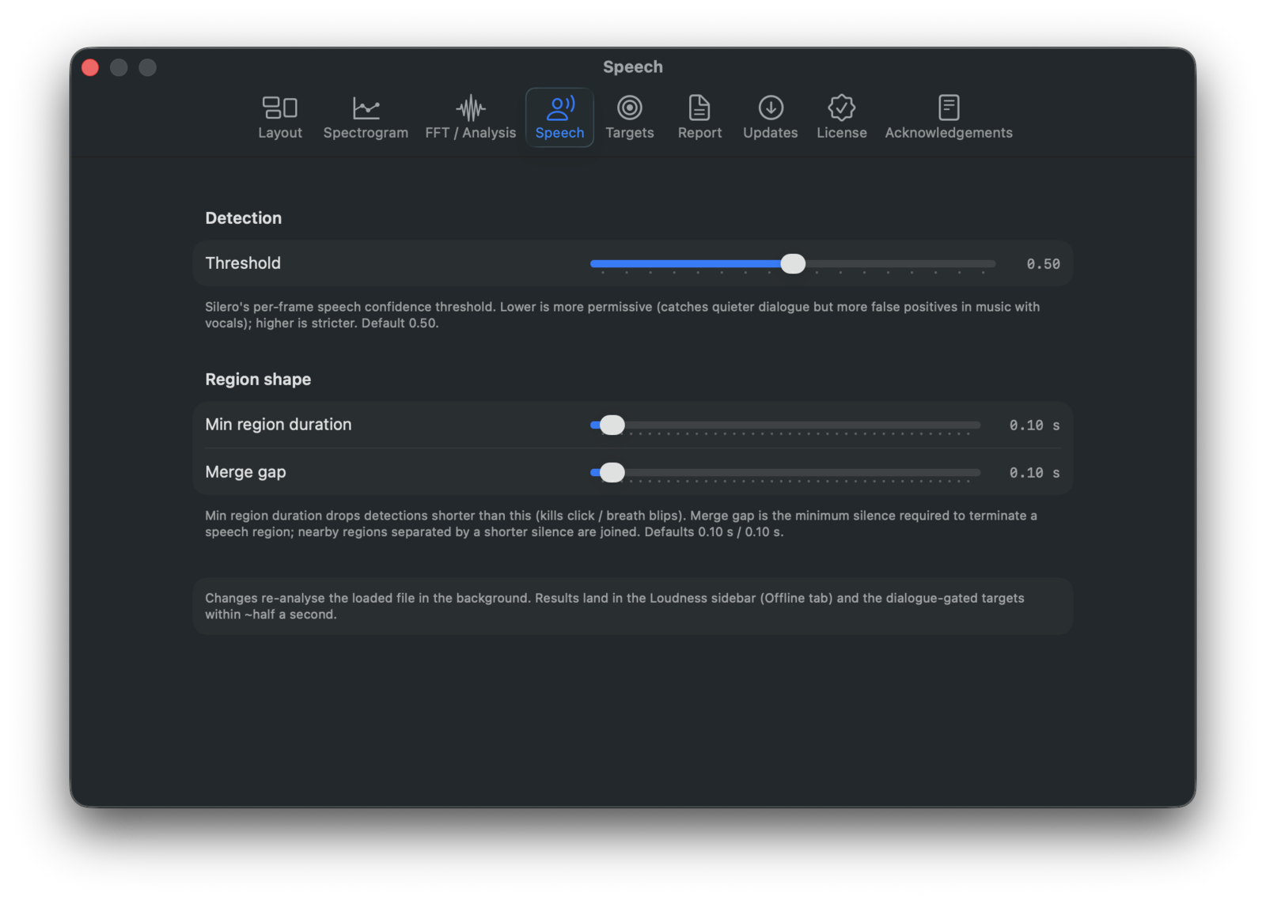Click the Merge gap label
Image resolution: width=1266 pixels, height=900 pixels.
(x=245, y=472)
